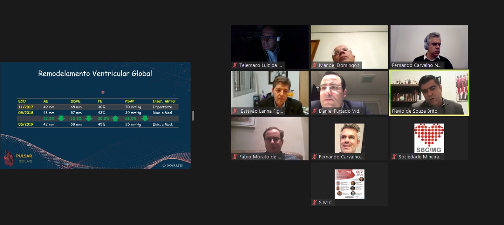Image resolution: width=504 pixels, height=225 pixels.
Task: Click muted mic icon beside Sociedade Mineira
Action: coord(394,157)
